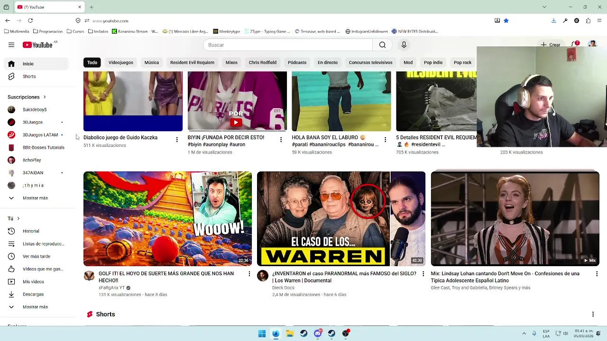Play the El caso de los Warren thumbnail

pyautogui.click(x=341, y=219)
